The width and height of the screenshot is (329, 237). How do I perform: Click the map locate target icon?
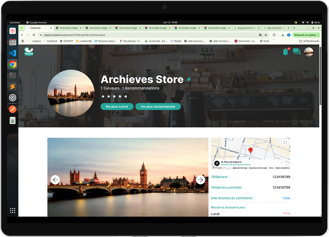217,164
